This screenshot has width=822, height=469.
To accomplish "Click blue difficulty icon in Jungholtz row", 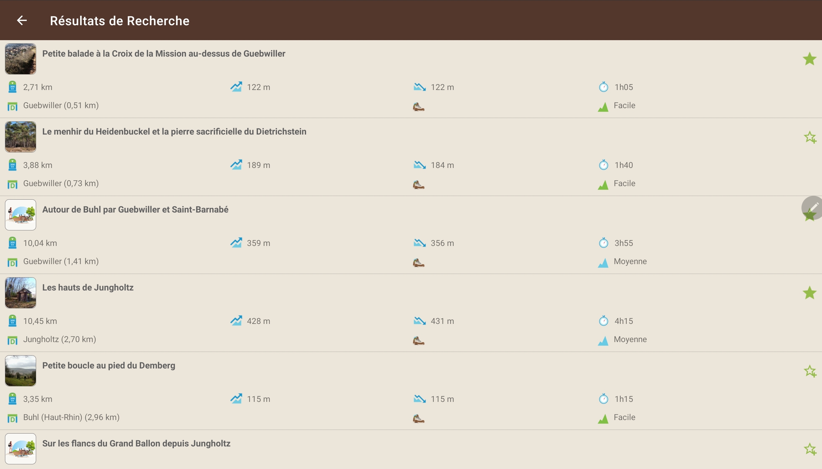I will [x=603, y=341].
